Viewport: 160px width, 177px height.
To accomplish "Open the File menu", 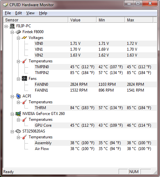I will [x=8, y=13].
